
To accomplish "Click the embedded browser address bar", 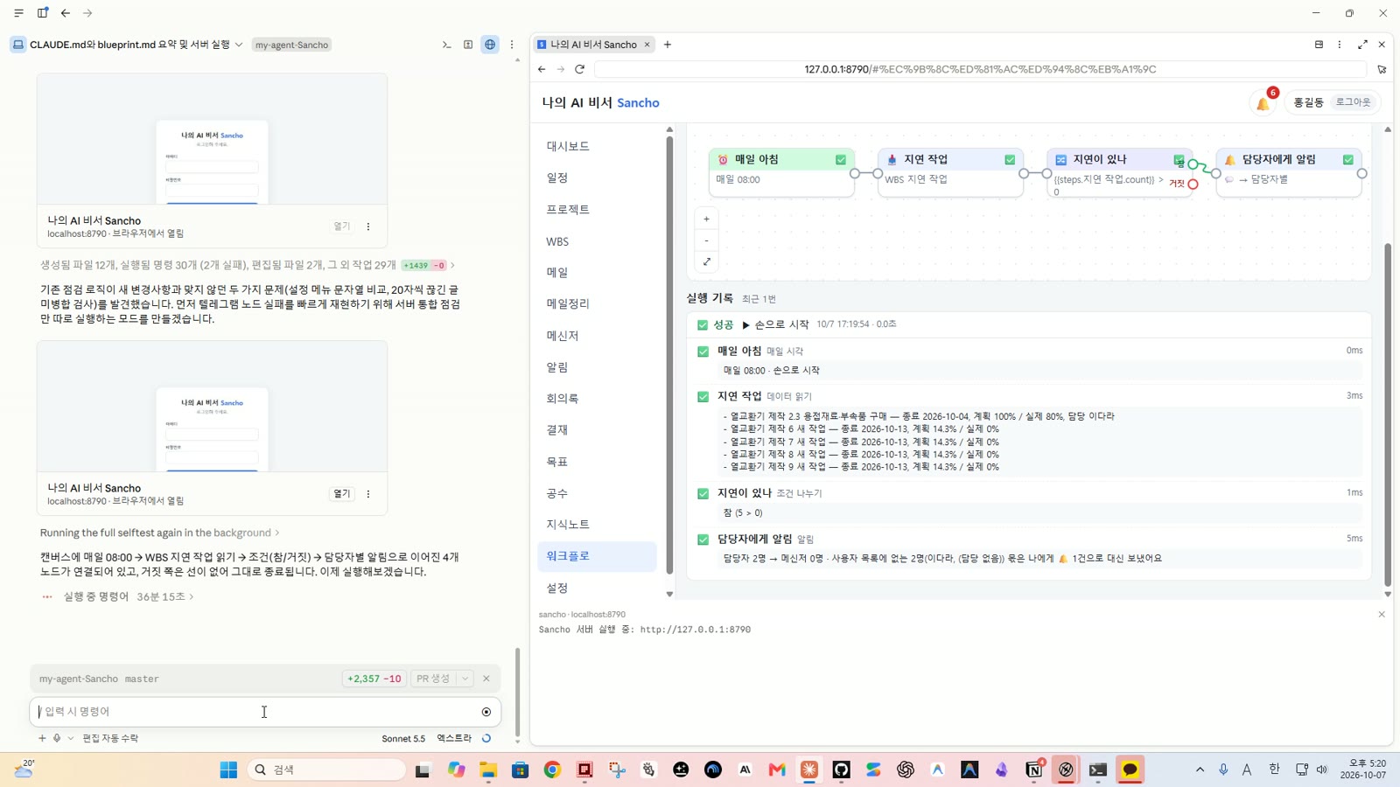I will 980,69.
